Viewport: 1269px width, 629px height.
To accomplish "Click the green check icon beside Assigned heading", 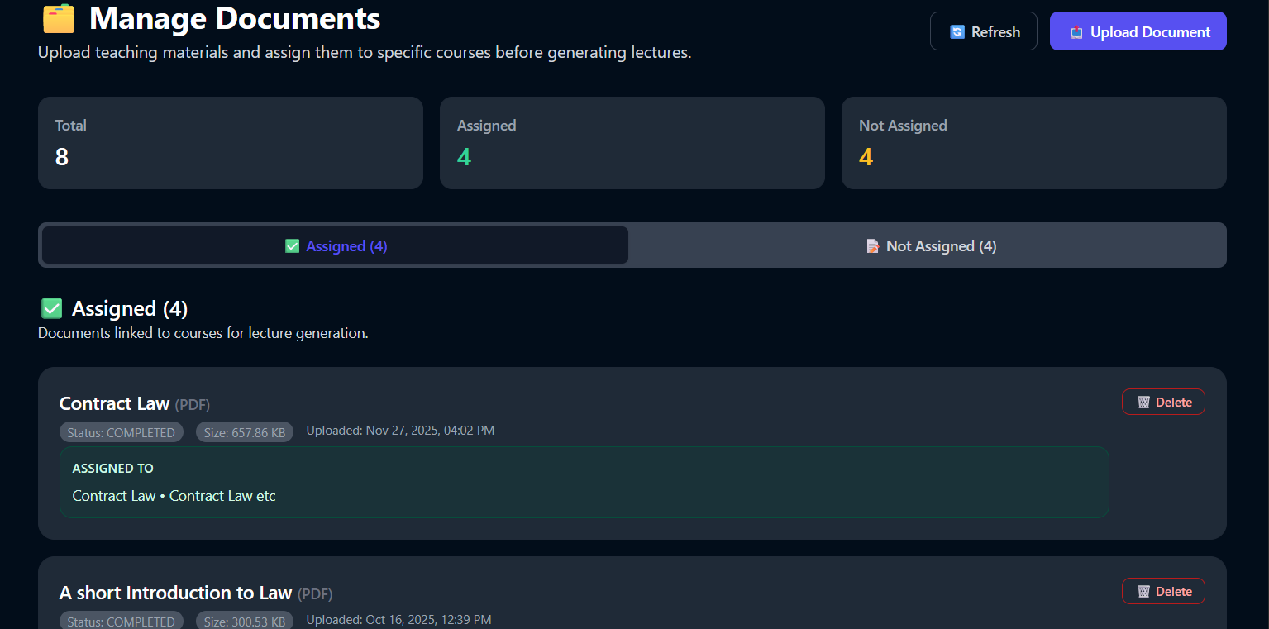I will [52, 309].
